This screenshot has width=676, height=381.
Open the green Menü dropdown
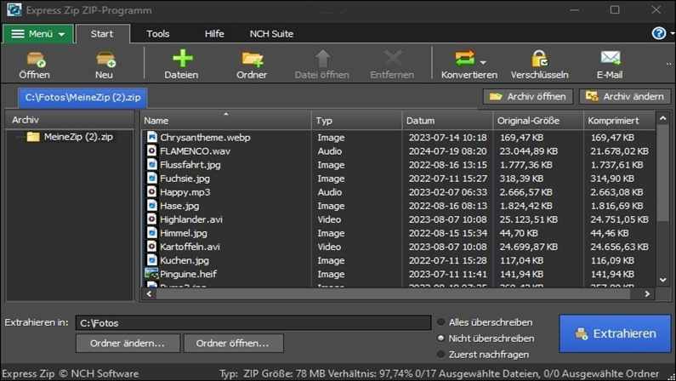pyautogui.click(x=38, y=34)
